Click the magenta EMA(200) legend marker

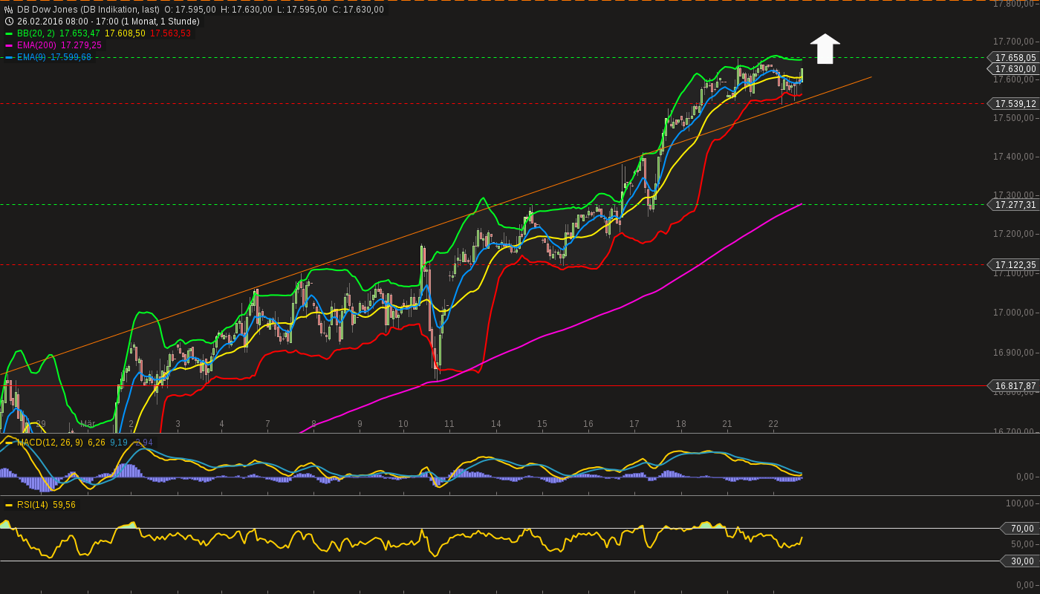pyautogui.click(x=9, y=45)
